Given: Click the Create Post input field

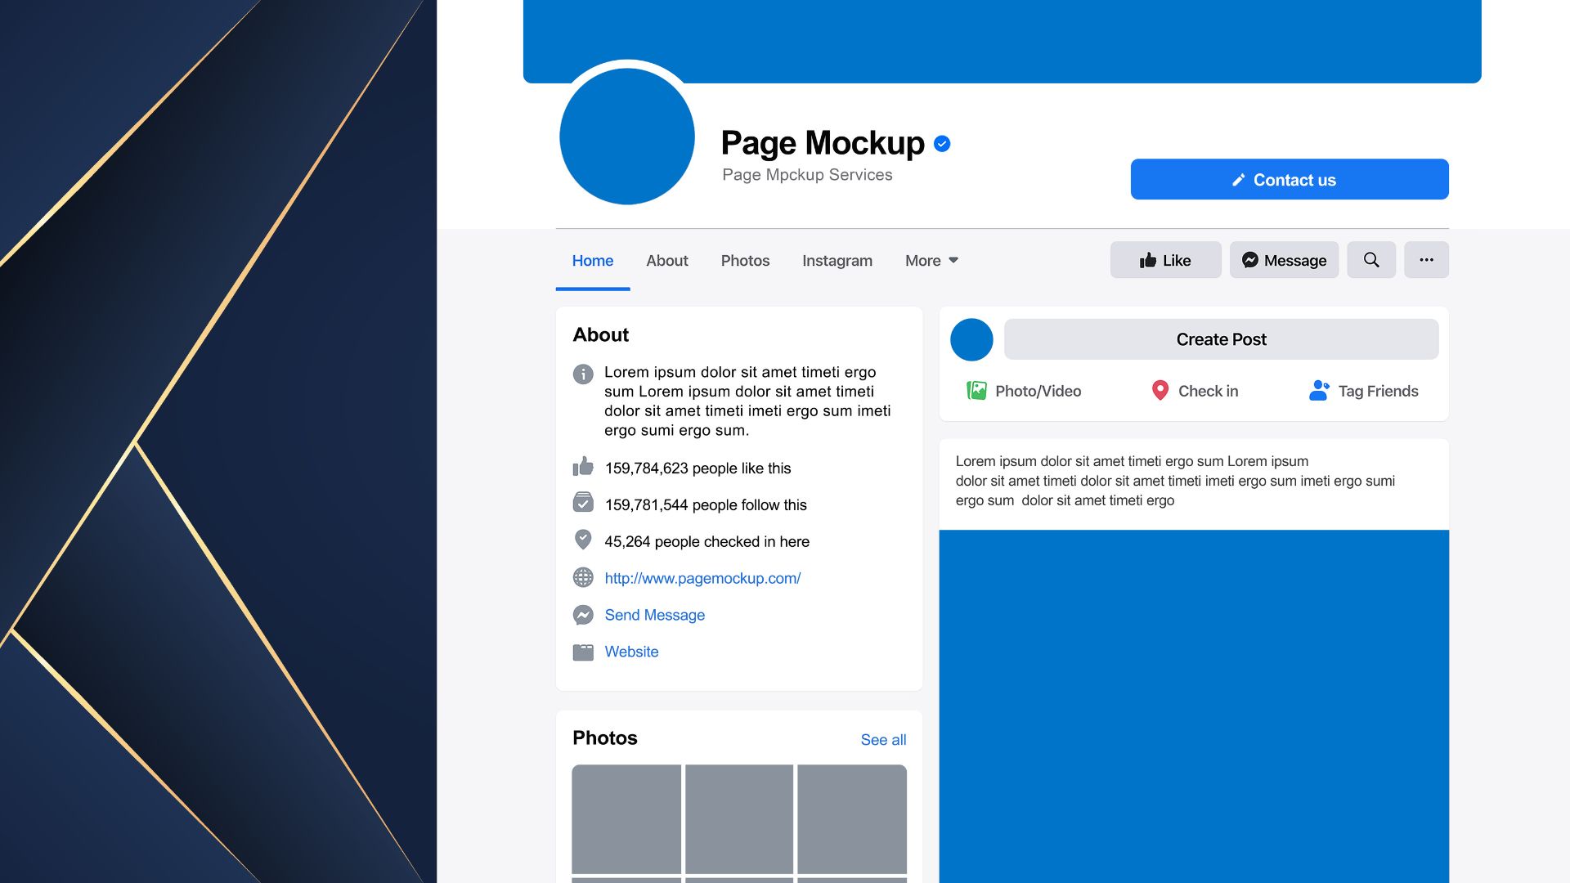Looking at the screenshot, I should tap(1221, 339).
